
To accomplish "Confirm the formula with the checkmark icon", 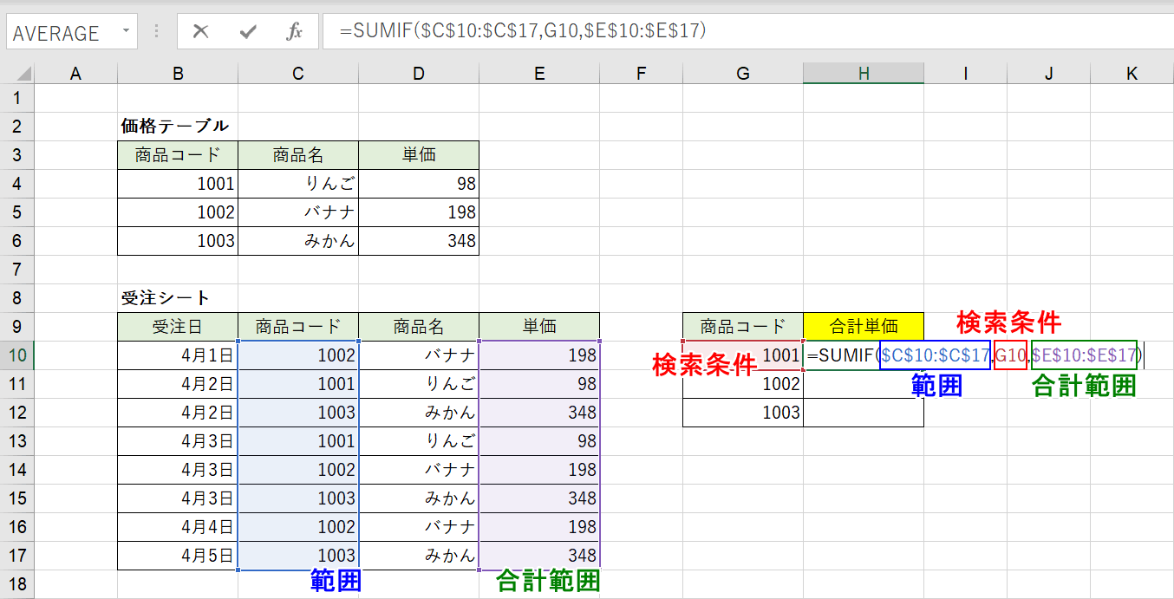I will tap(247, 32).
